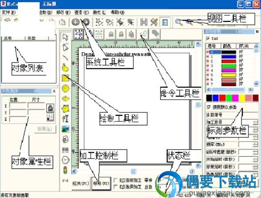Toggle pen 1 on/off (开) cell
This screenshot has width=261, height=198.
(241, 57)
